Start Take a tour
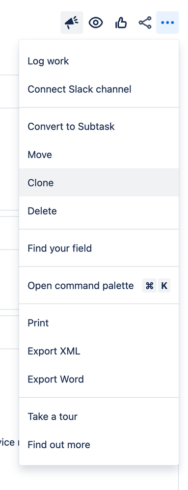The image size is (188, 490). (99, 416)
